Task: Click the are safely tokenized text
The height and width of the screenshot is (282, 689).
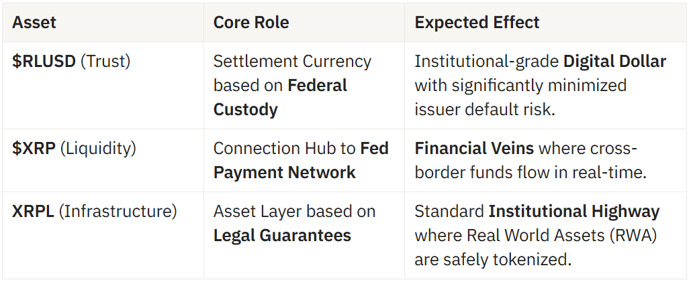Action: tap(493, 260)
